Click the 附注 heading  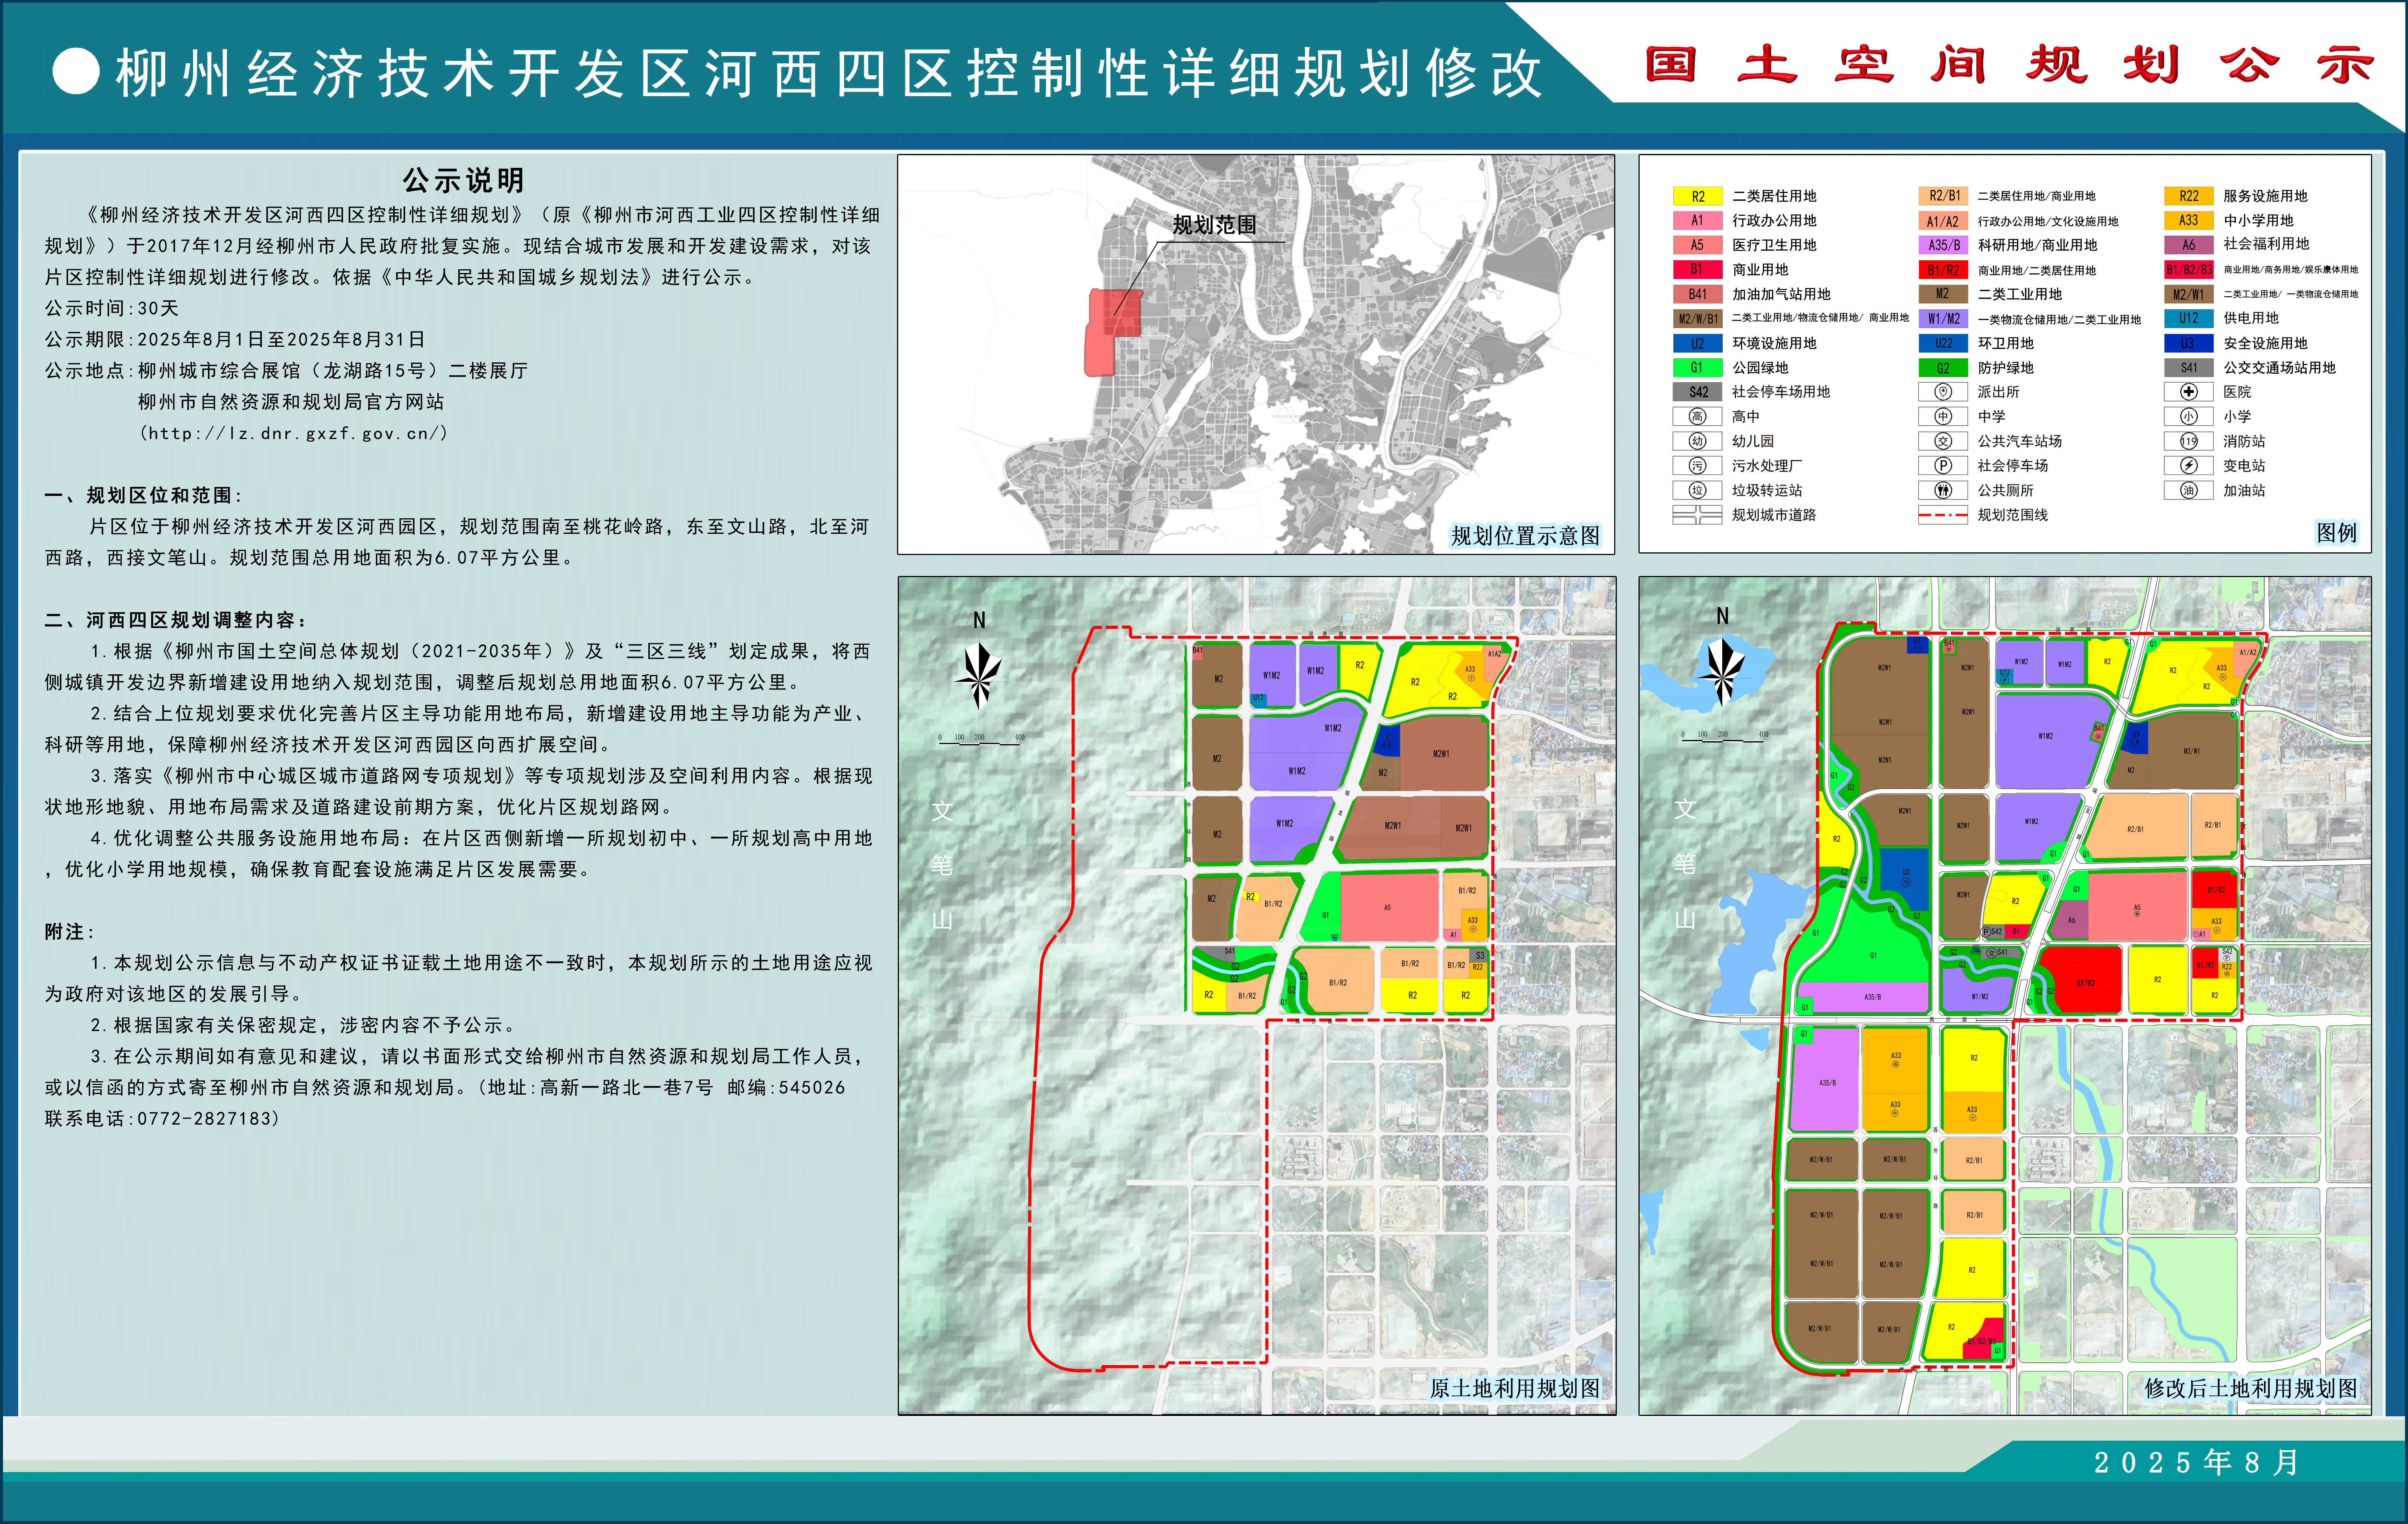click(x=69, y=932)
